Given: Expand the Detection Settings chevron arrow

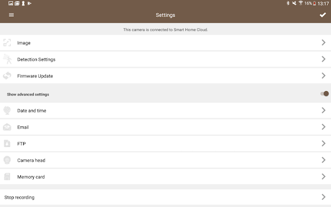Looking at the screenshot, I should coord(323,59).
